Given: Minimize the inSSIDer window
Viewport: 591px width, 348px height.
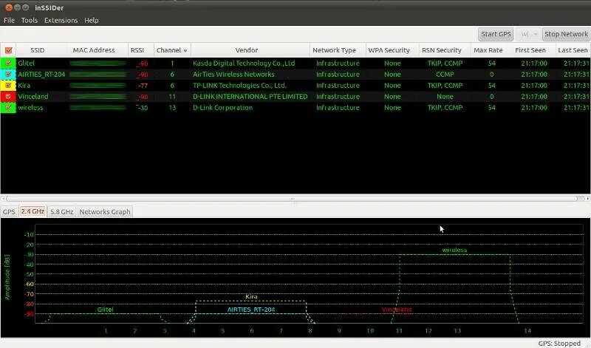Looking at the screenshot, I should tap(17, 7).
